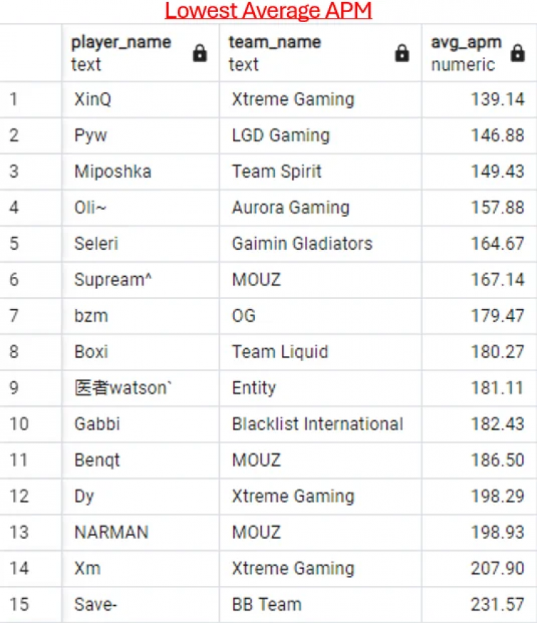The width and height of the screenshot is (537, 623).
Task: Select row number 1 header
Action: [31, 99]
